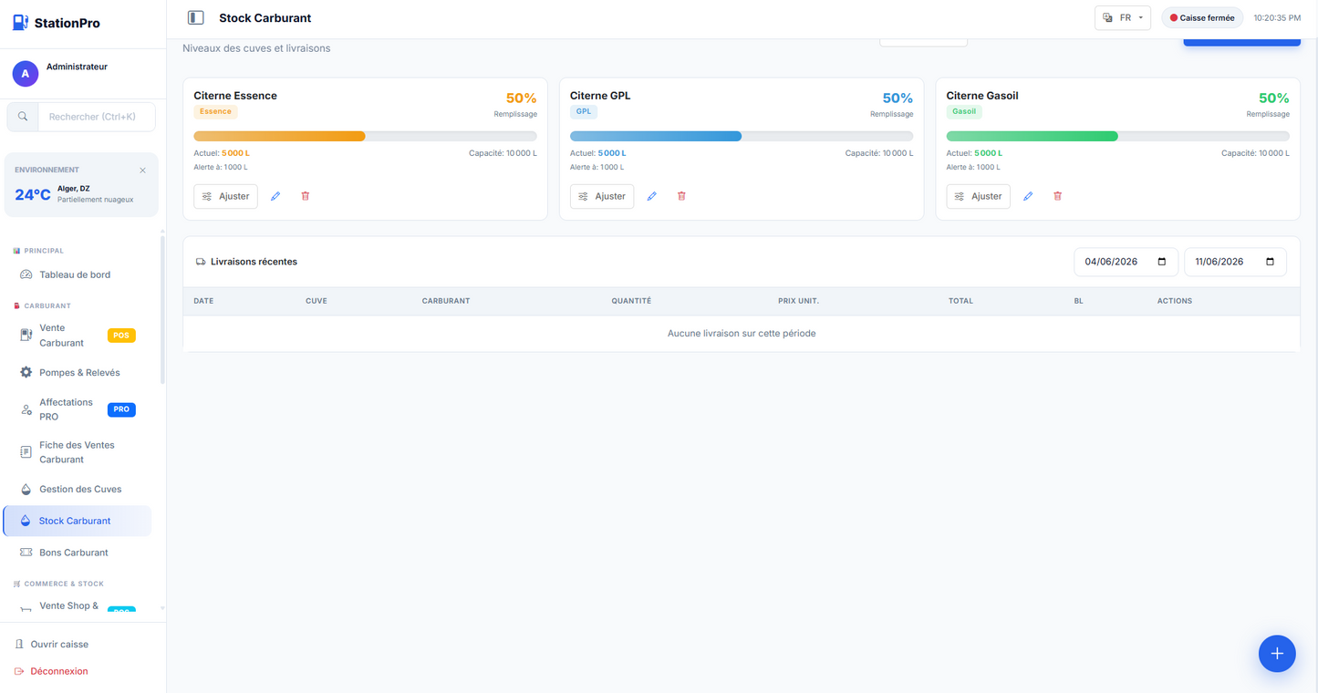Screen dimensions: 1318x693
Task: Click the Pompes & Relevés gear icon
Action: 26,372
